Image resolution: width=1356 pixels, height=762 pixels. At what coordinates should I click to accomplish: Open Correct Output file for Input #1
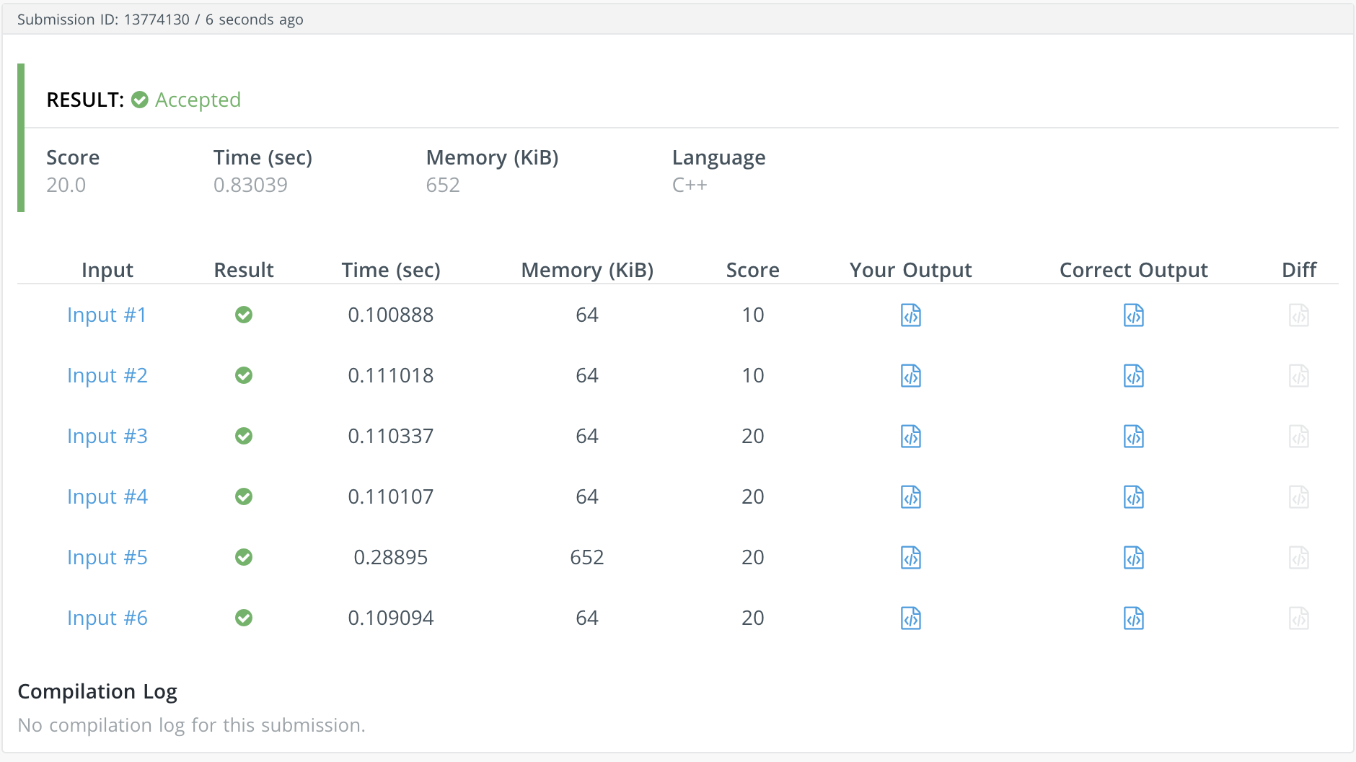click(x=1133, y=315)
